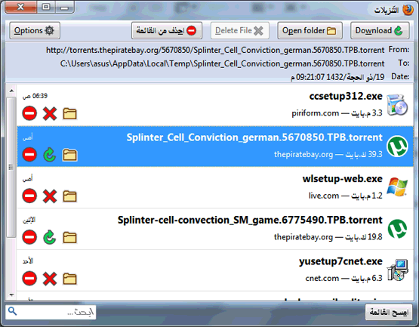
Task: Select the wlsetup-web.exe file name
Action: [342, 179]
